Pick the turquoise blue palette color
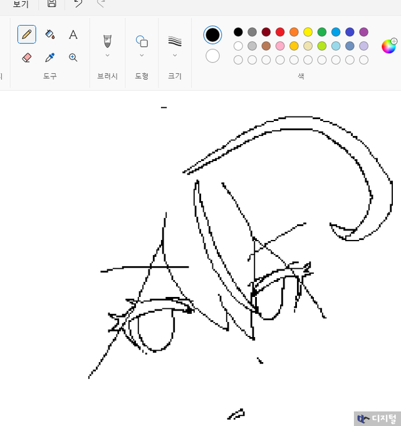This screenshot has width=401, height=426. [x=336, y=32]
